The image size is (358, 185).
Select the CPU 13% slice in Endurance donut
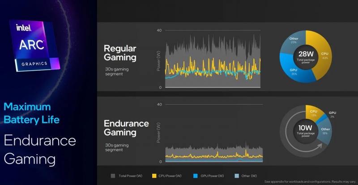coord(313,113)
